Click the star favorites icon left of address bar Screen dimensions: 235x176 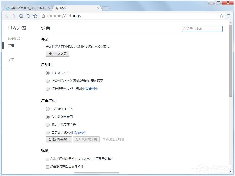[35, 16]
